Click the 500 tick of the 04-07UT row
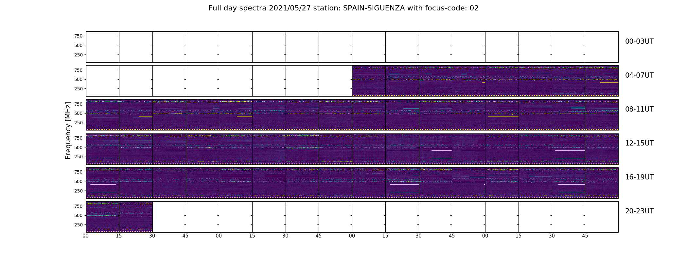Viewport: 687px width, 261px height. [x=79, y=79]
